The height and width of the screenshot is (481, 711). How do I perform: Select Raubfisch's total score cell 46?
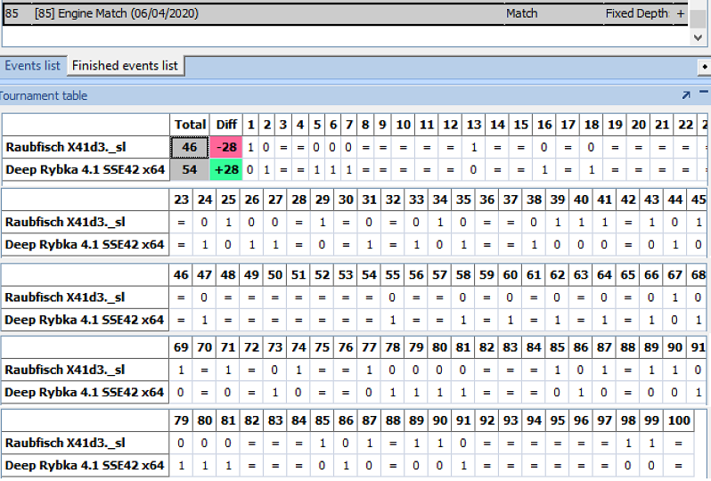(x=190, y=147)
